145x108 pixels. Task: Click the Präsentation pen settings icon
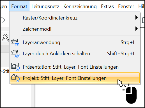pyautogui.click(x=15, y=67)
